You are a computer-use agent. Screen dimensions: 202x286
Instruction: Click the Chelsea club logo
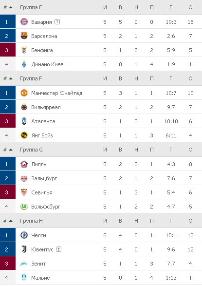click(24, 235)
